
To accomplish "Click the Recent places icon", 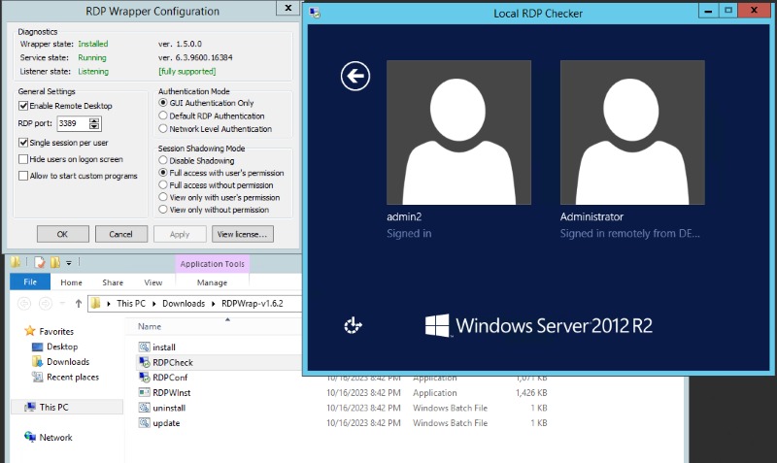I will point(38,377).
